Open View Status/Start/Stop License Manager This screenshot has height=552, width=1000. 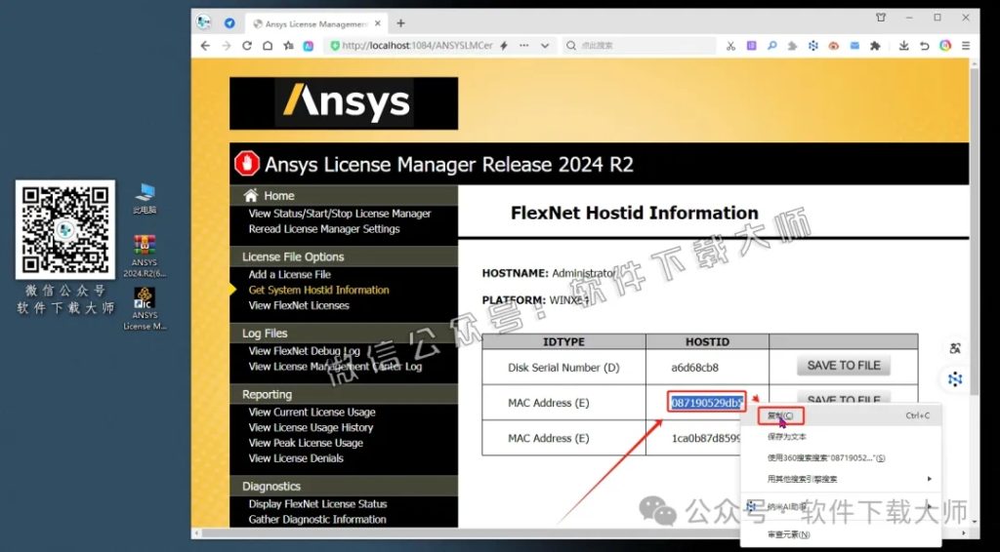point(340,214)
